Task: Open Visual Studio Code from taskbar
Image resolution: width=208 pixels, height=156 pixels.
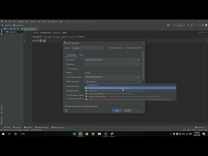Action: click(x=74, y=134)
